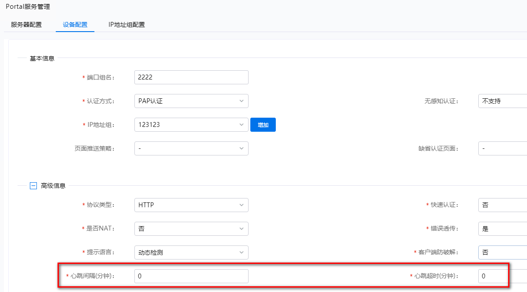Expand the 是否NAT dropdown
527x292 pixels.
click(x=191, y=228)
